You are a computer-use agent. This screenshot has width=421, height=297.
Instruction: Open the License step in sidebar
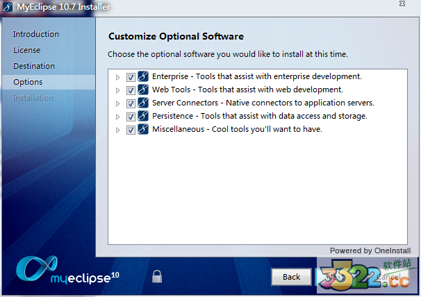pos(26,50)
